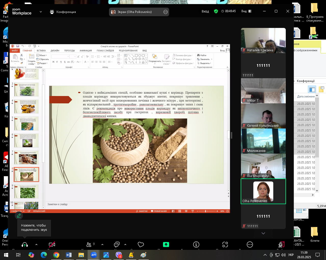Open the participants icon in Zoom toolbar
326x260 pixels.
[x=89, y=245]
